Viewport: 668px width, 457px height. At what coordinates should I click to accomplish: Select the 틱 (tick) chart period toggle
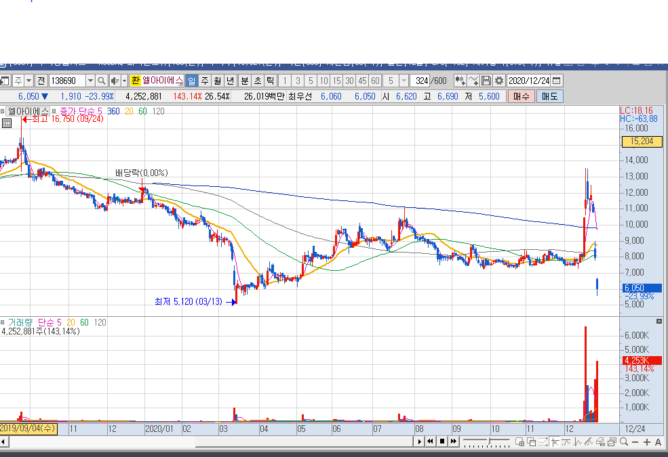(270, 81)
